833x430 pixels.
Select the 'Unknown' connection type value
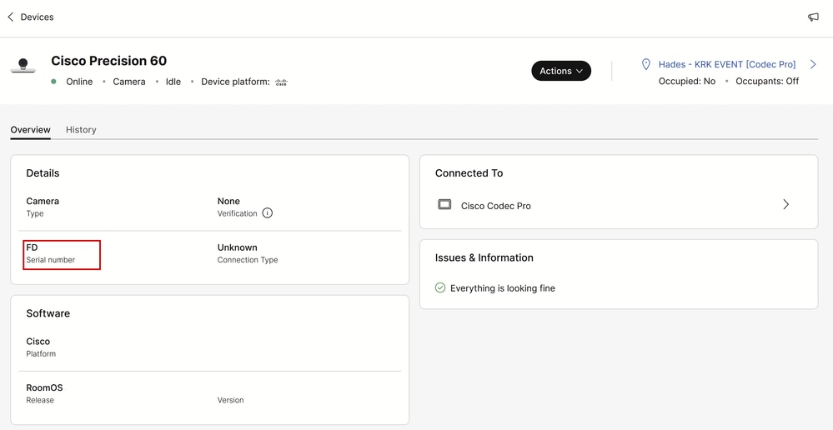[x=237, y=247]
